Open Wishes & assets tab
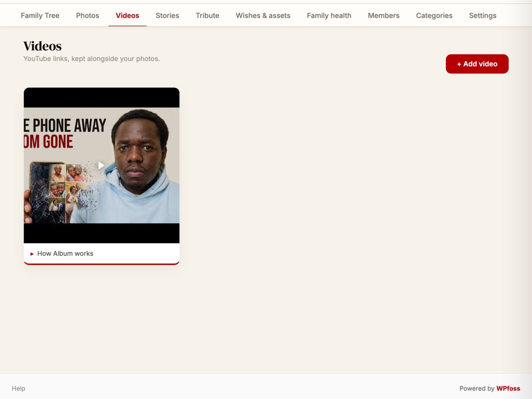This screenshot has height=399, width=532. click(263, 15)
